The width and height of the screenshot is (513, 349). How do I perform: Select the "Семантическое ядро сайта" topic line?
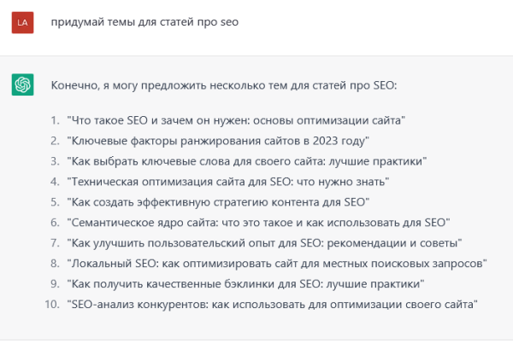tap(258, 222)
